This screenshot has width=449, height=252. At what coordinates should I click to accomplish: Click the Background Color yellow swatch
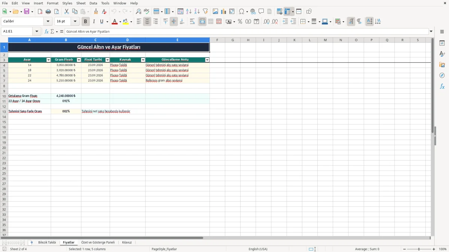coord(126,22)
